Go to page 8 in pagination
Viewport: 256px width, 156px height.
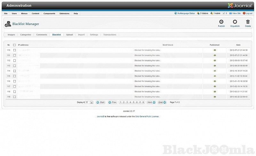click(143, 103)
